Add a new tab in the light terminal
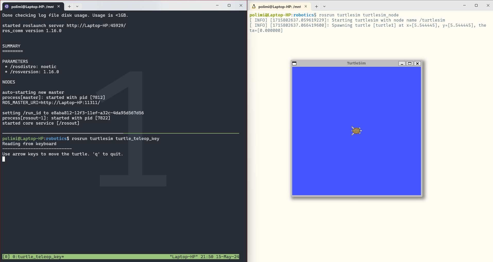Image resolution: width=493 pixels, height=262 pixels. coord(316,6)
